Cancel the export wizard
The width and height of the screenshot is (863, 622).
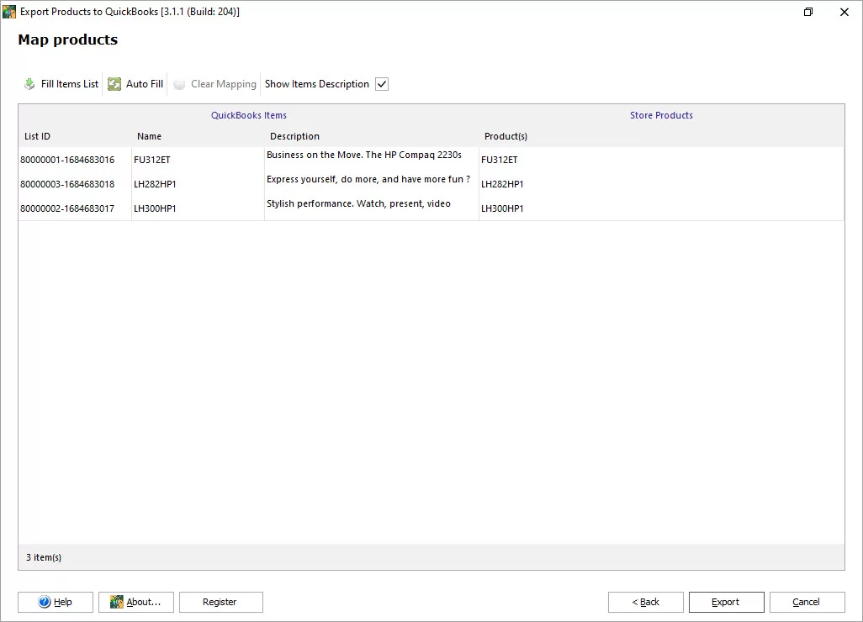[x=807, y=602]
